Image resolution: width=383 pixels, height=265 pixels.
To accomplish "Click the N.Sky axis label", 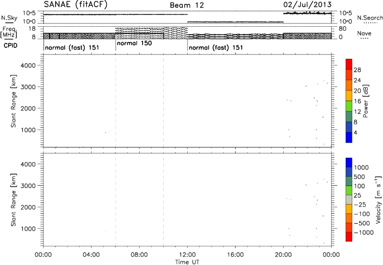I will tap(9, 18).
